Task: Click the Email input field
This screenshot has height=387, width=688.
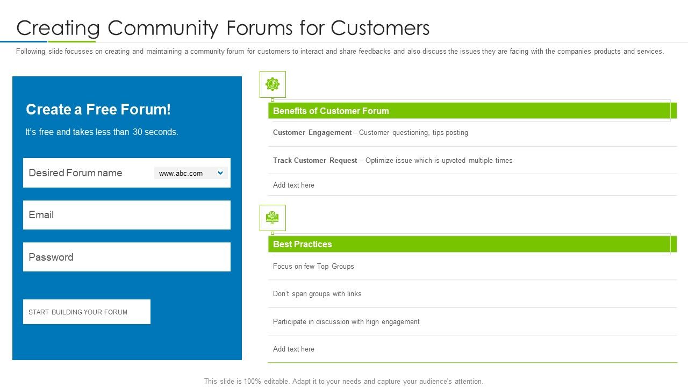Action: click(x=127, y=215)
